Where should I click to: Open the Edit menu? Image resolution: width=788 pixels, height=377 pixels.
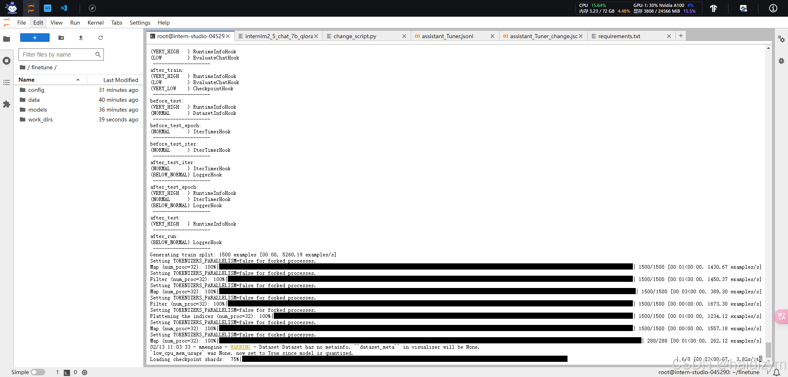coord(38,23)
